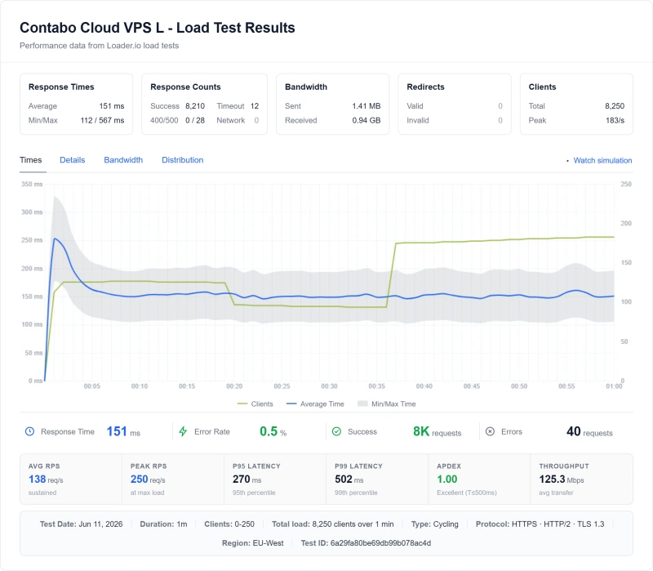The height and width of the screenshot is (571, 653).
Task: Click the P95 LATENCY 270 ms value
Action: (x=247, y=480)
